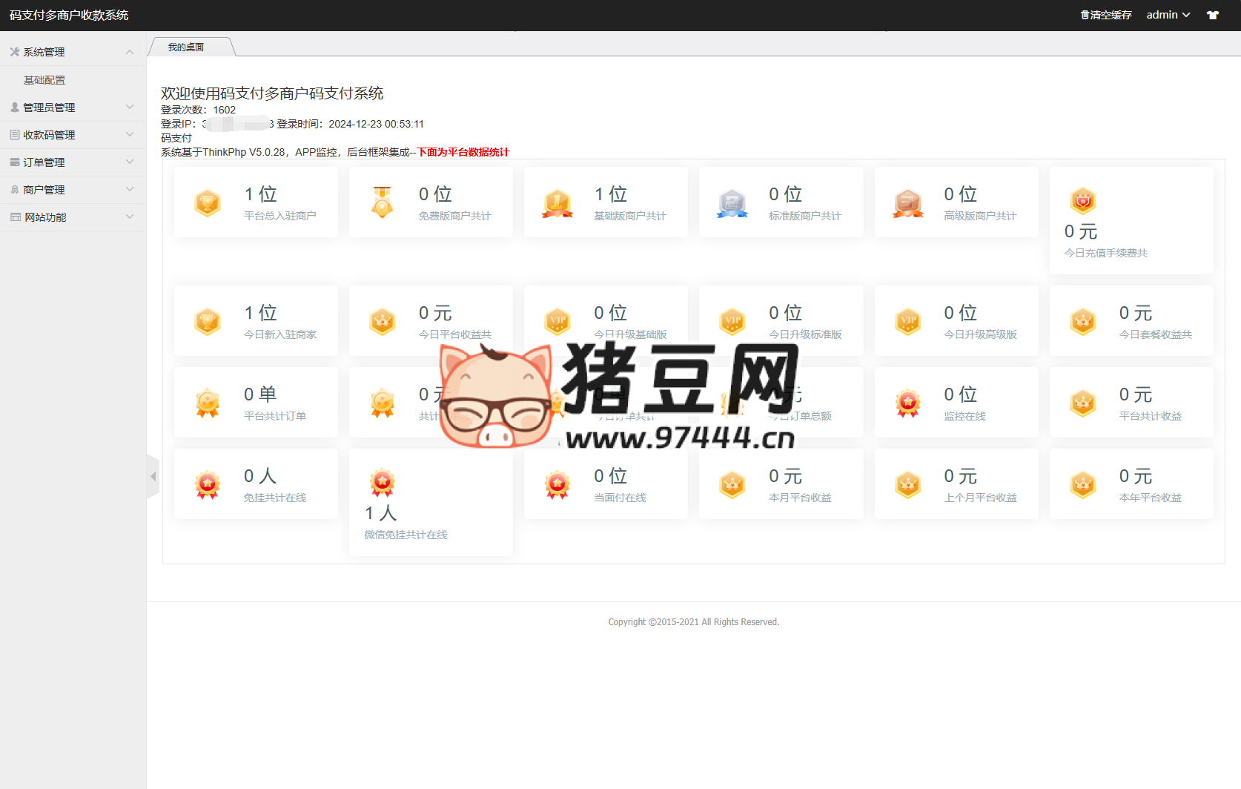Click the 订单管理 list icon
Screen dimensions: 1241x789
point(13,162)
